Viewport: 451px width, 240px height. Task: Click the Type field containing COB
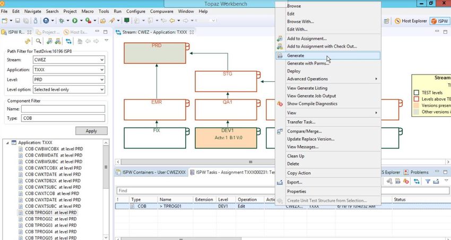pos(63,118)
